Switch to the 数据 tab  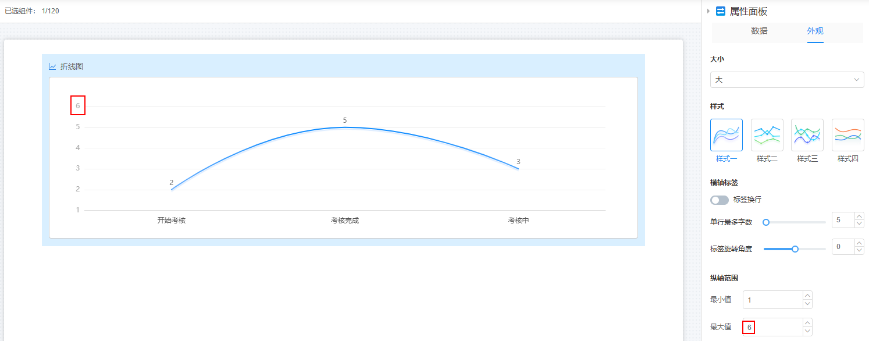coord(759,31)
